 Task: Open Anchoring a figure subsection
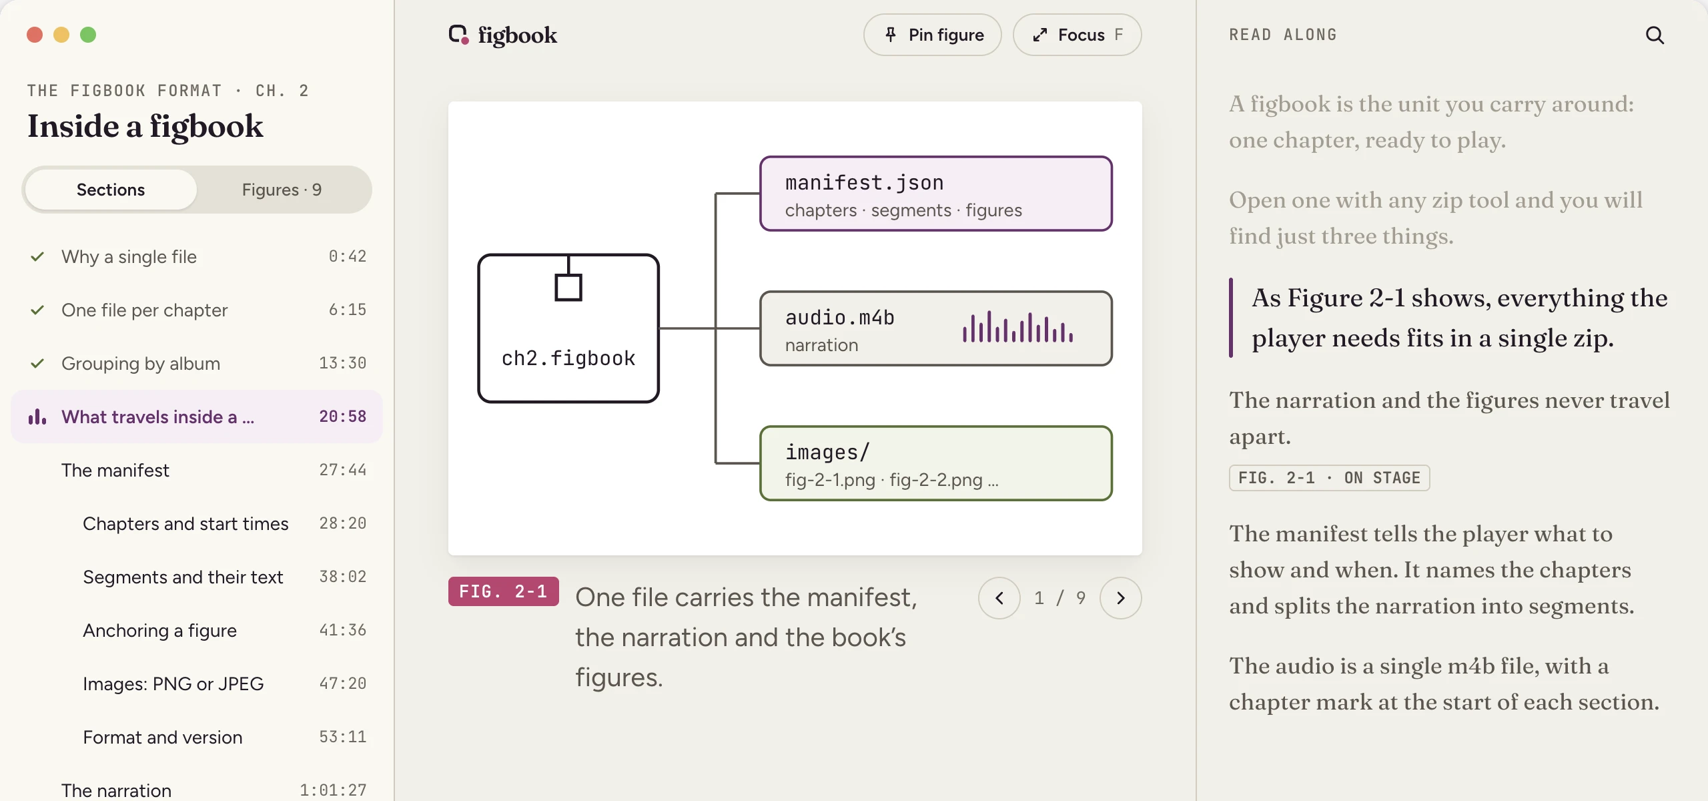(197, 630)
